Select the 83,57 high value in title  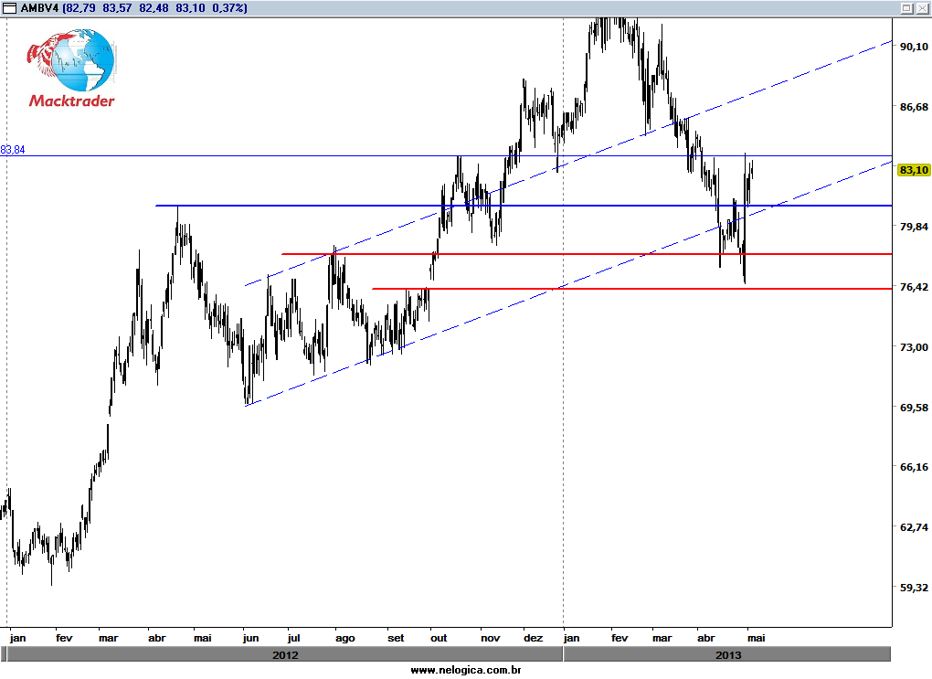[x=117, y=7]
